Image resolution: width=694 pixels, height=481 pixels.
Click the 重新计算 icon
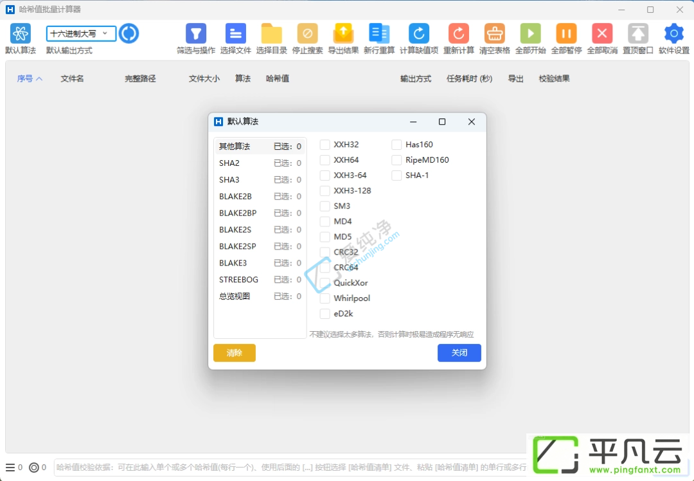[x=459, y=33]
